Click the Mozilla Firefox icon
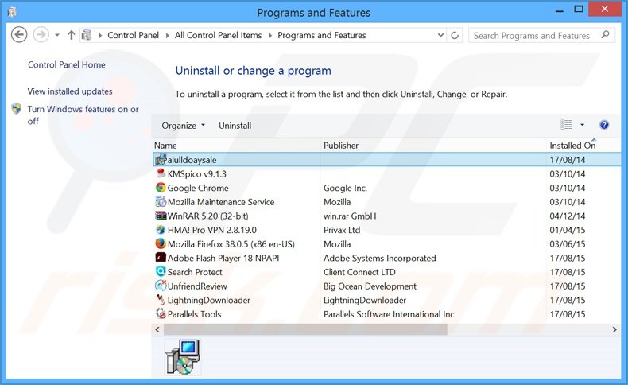 (x=161, y=243)
